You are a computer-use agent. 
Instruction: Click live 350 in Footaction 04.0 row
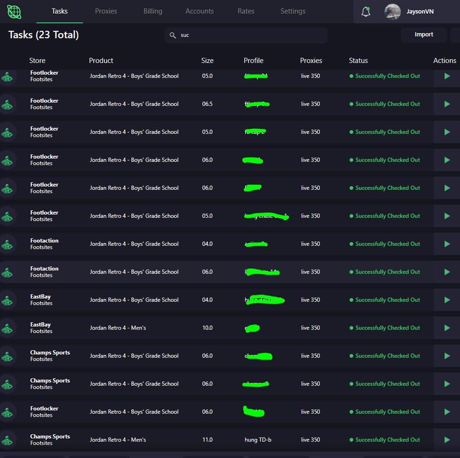310,244
